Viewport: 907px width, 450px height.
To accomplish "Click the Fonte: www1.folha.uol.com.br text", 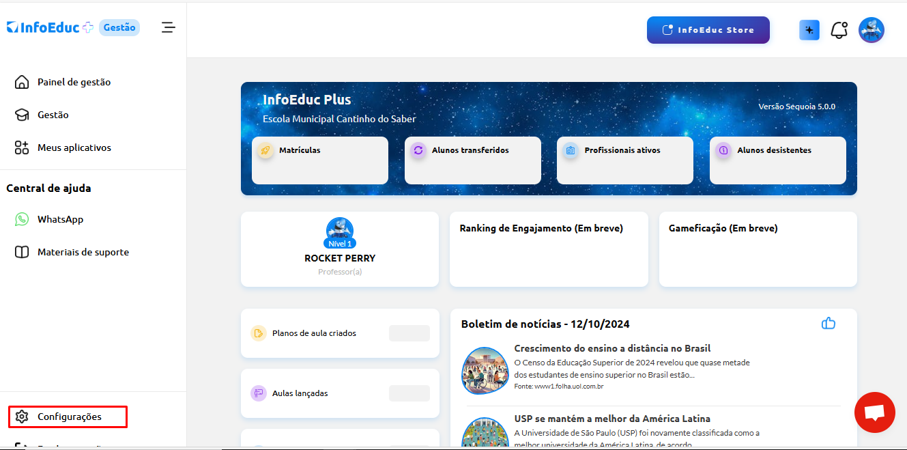I will coord(559,386).
